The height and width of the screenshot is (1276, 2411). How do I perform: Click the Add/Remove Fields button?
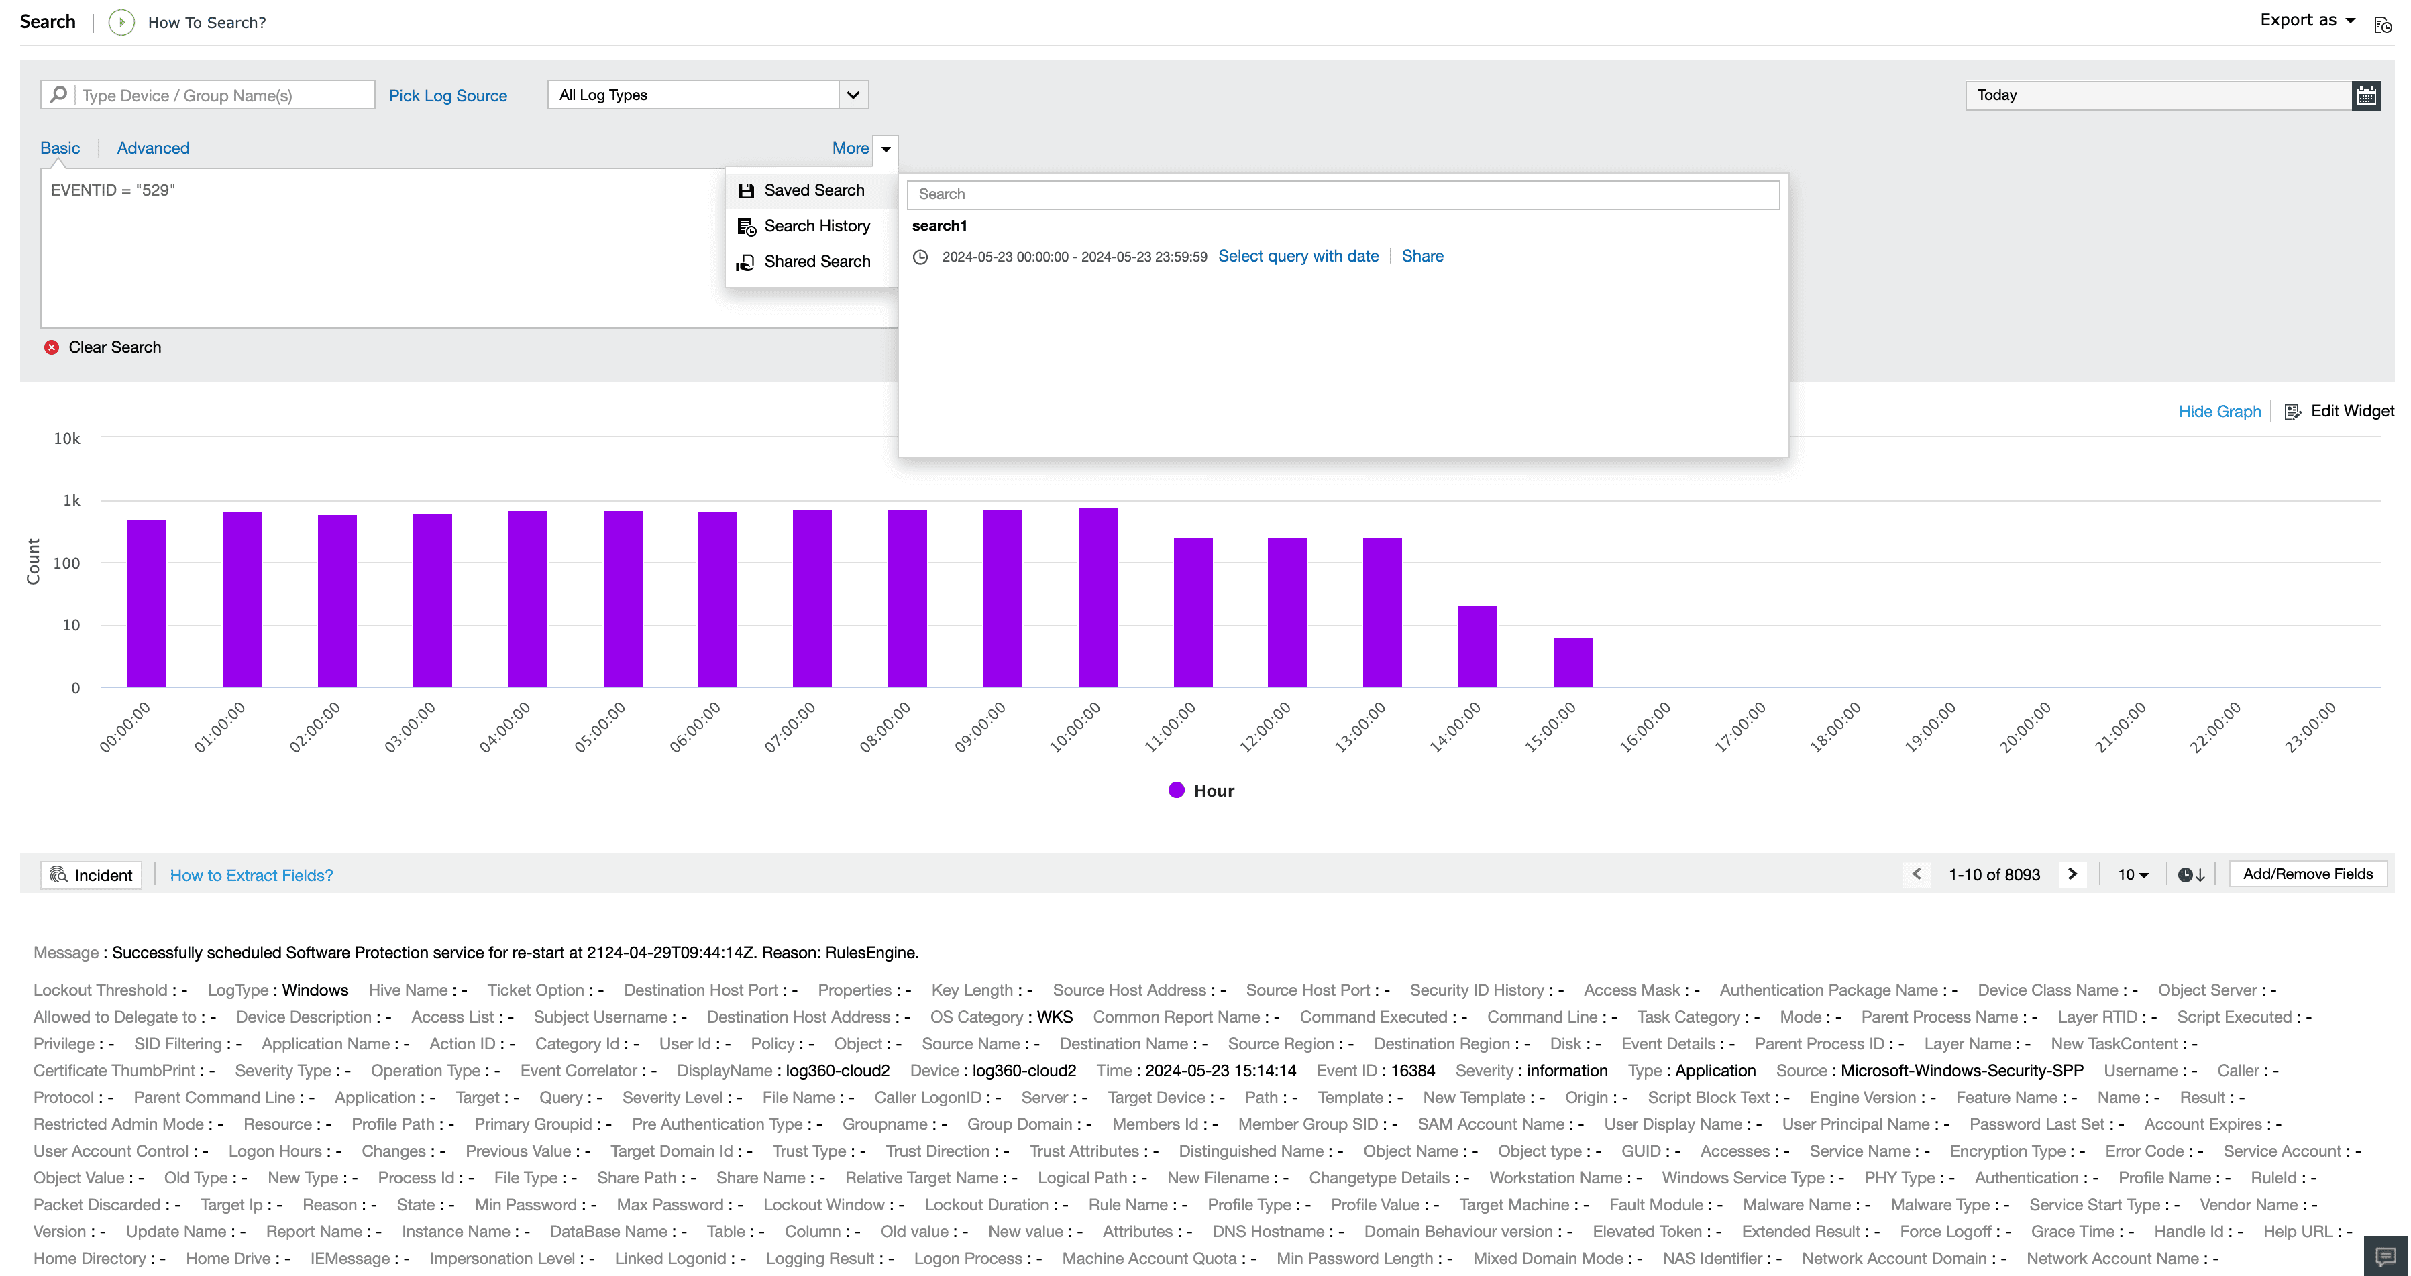pos(2308,873)
